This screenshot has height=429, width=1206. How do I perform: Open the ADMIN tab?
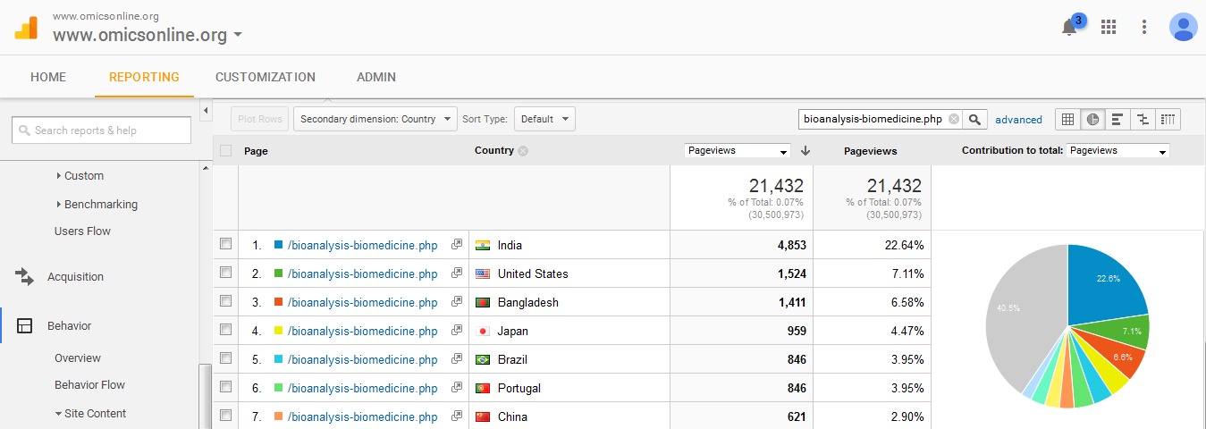click(x=376, y=78)
